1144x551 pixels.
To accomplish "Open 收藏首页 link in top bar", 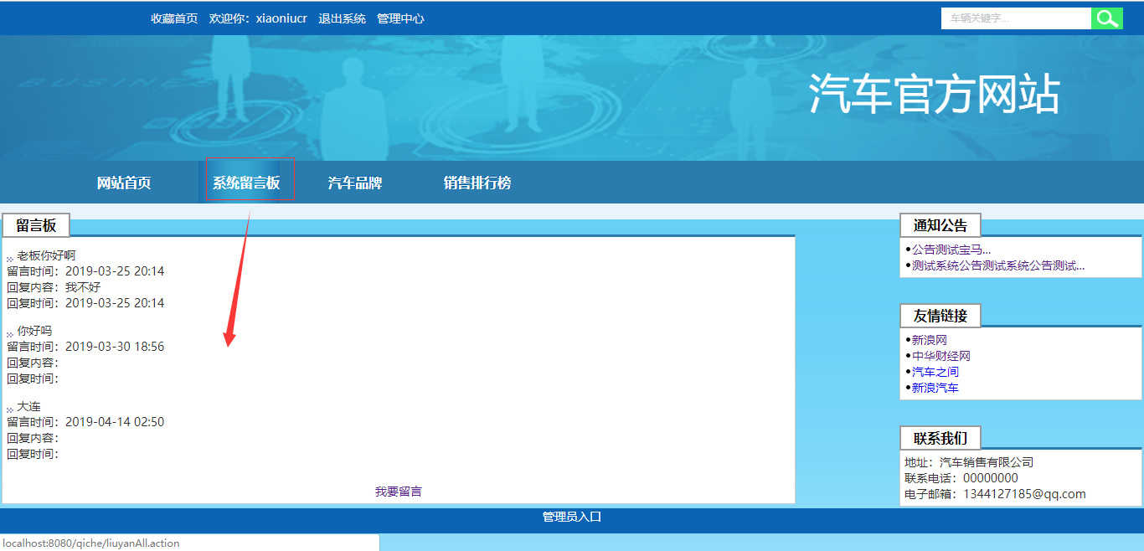I will (174, 18).
